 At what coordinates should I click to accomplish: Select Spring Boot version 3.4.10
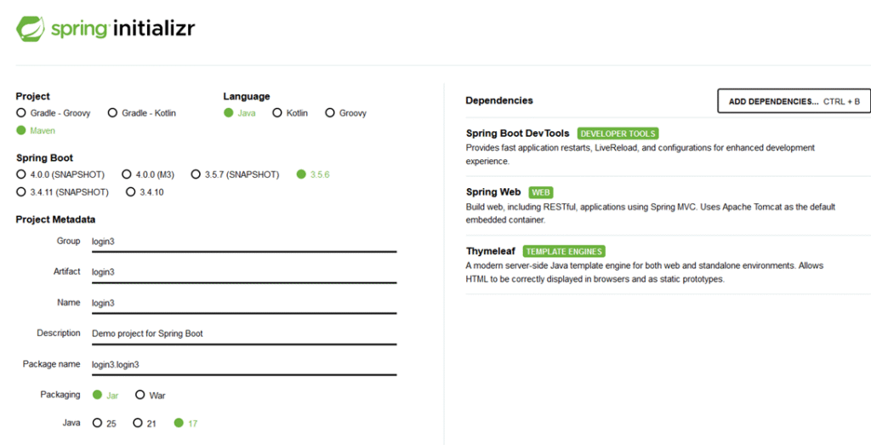tap(131, 192)
